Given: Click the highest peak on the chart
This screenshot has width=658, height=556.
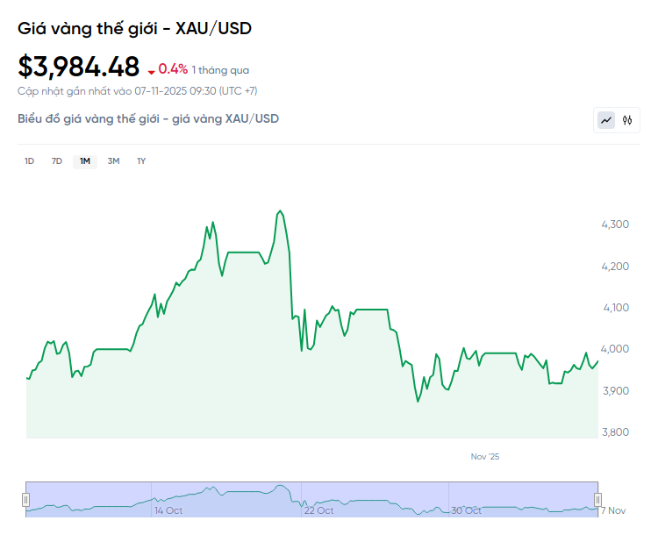Looking at the screenshot, I should pos(280,211).
